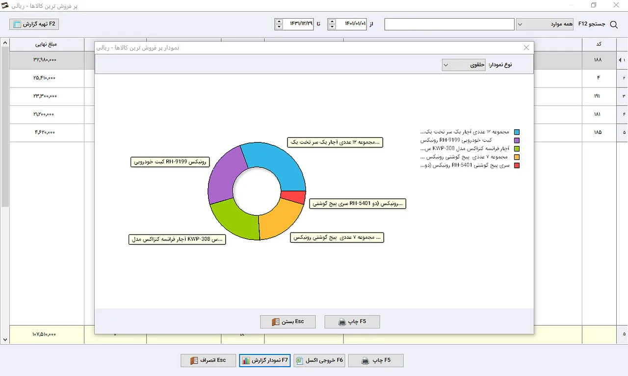Increase the از start date with the up arrow
The width and height of the screenshot is (628, 376).
(x=333, y=22)
